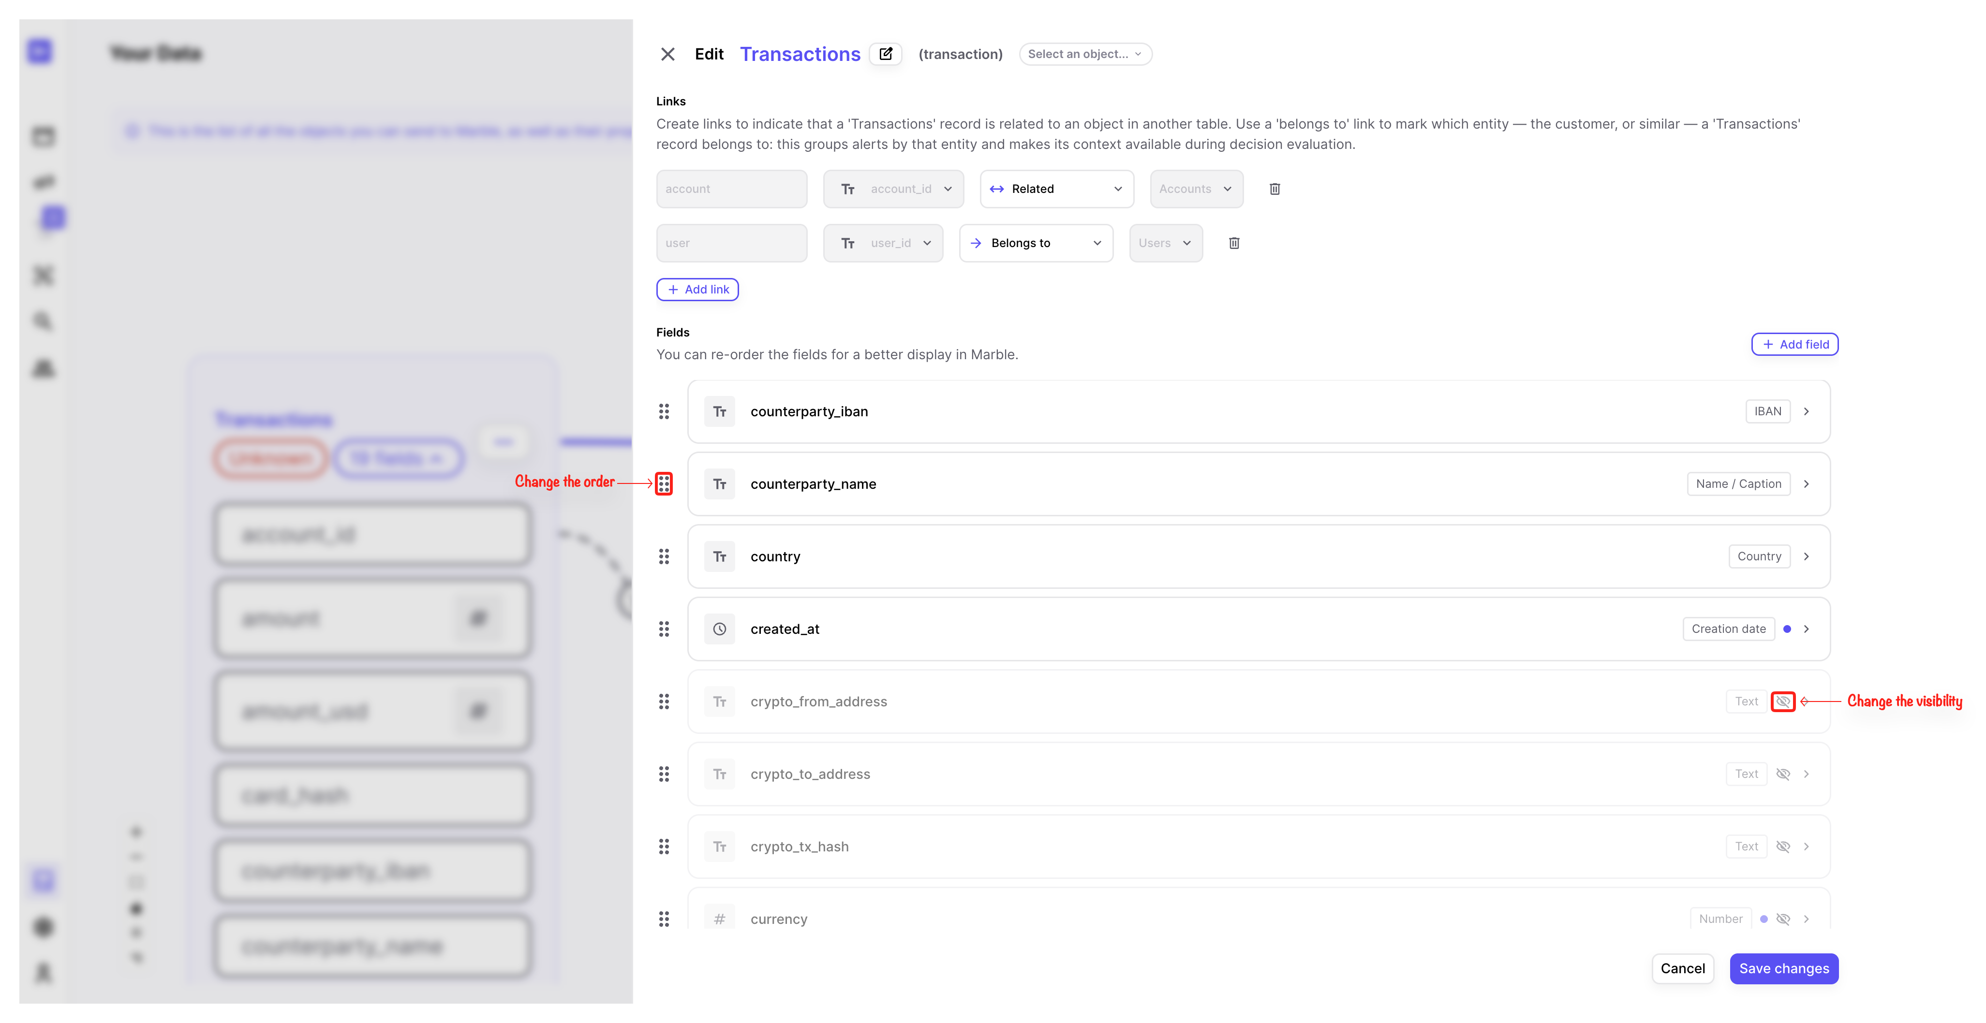The height and width of the screenshot is (1023, 1986).
Task: Expand the counterparty_iban field chevron
Action: pos(1807,411)
